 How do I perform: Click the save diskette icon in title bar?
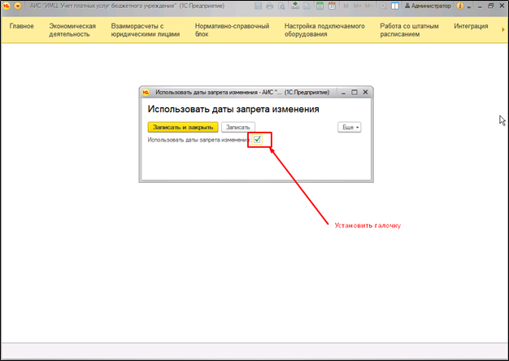click(x=258, y=6)
